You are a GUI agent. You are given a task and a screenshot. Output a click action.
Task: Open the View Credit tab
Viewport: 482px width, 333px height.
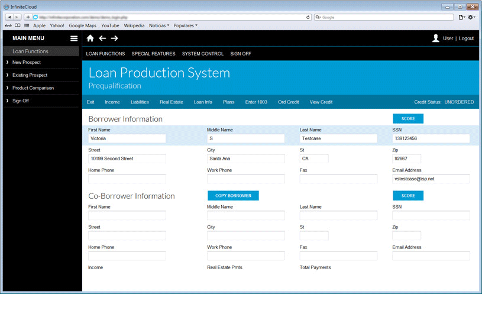pos(321,102)
